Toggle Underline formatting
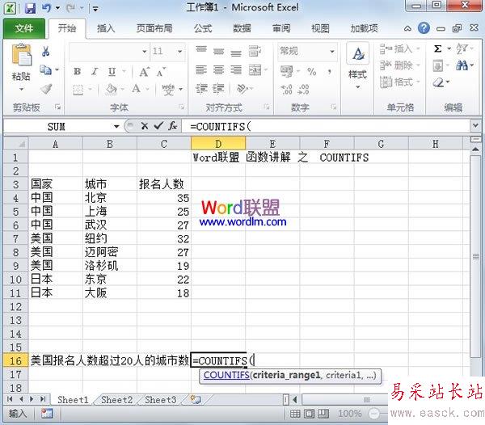485x425 pixels. [112, 72]
